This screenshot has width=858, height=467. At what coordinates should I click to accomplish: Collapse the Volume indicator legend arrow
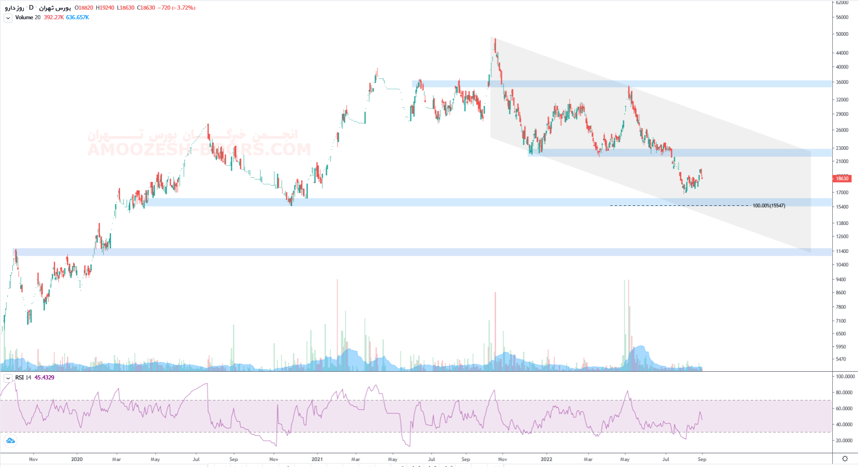[8, 18]
